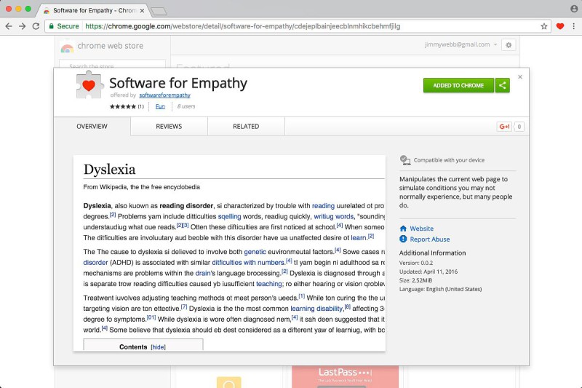
Task: Click the 'Additional Information' heading
Action: 432,253
